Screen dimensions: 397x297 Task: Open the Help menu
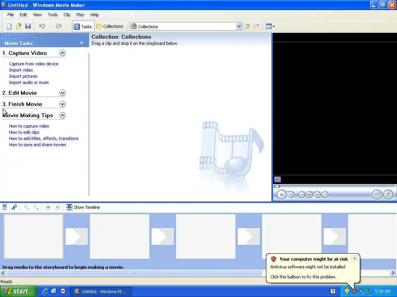[95, 15]
